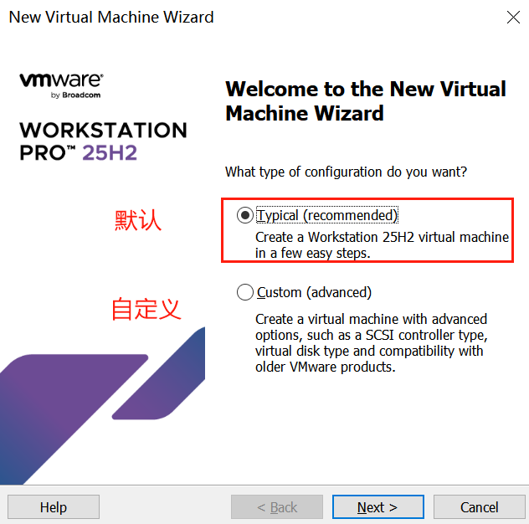Screen dimensions: 529x524
Task: Click the Typical (recommended) label text
Action: (327, 215)
